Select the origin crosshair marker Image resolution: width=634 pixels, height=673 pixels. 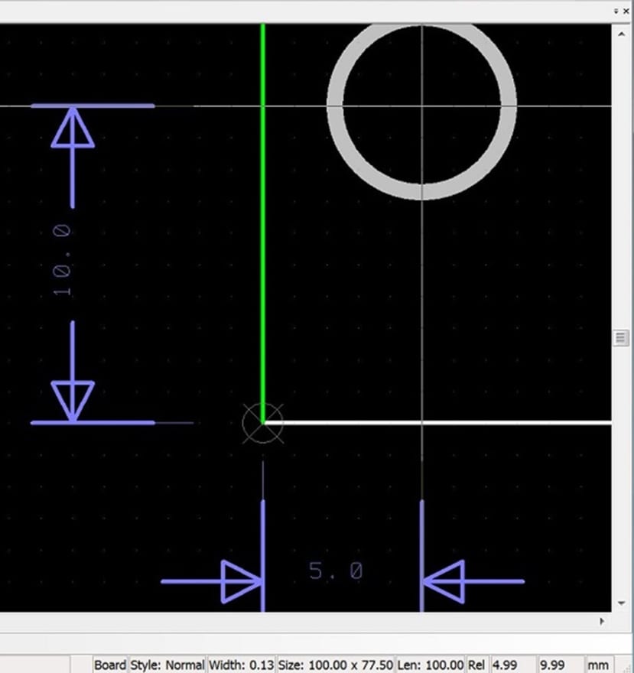pos(264,421)
